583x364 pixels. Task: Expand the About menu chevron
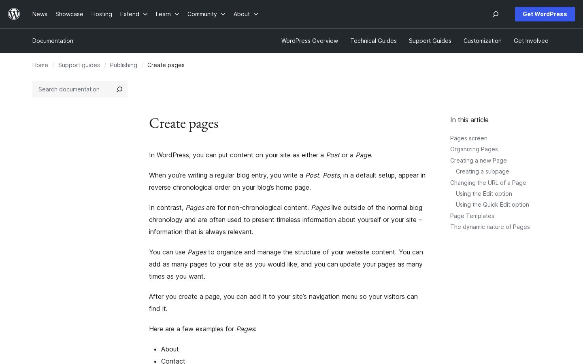click(256, 14)
